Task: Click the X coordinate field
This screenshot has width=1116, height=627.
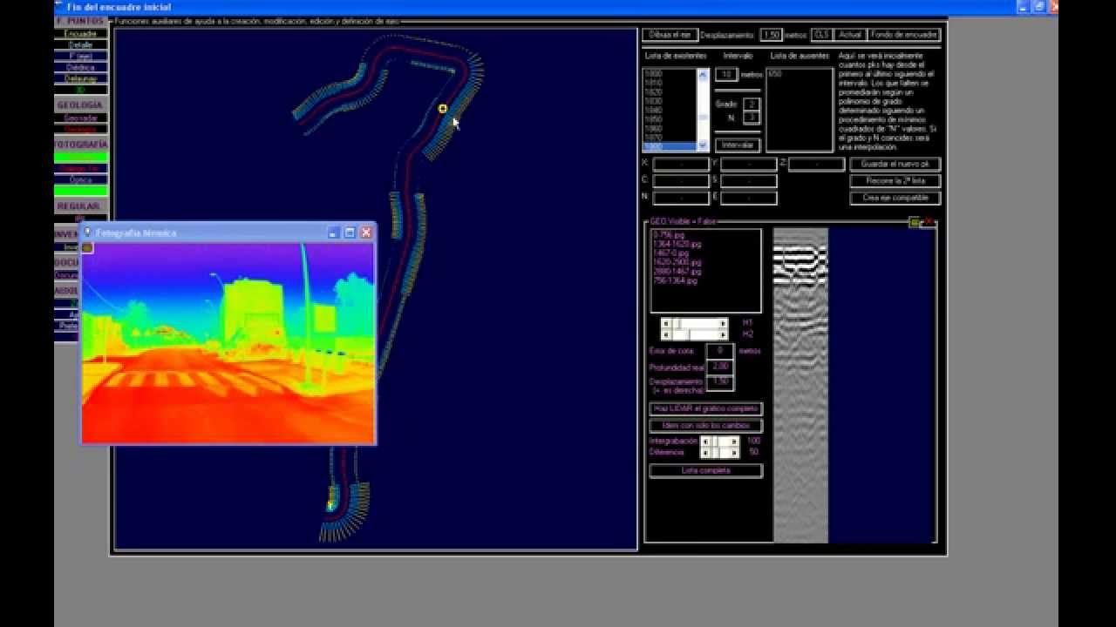Action: pyautogui.click(x=681, y=164)
